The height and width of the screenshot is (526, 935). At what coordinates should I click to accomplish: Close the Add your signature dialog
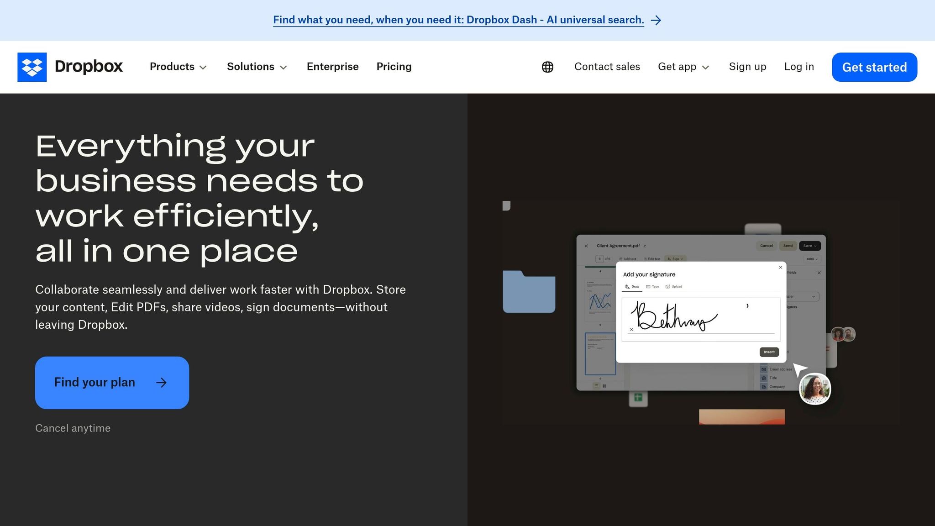point(780,268)
